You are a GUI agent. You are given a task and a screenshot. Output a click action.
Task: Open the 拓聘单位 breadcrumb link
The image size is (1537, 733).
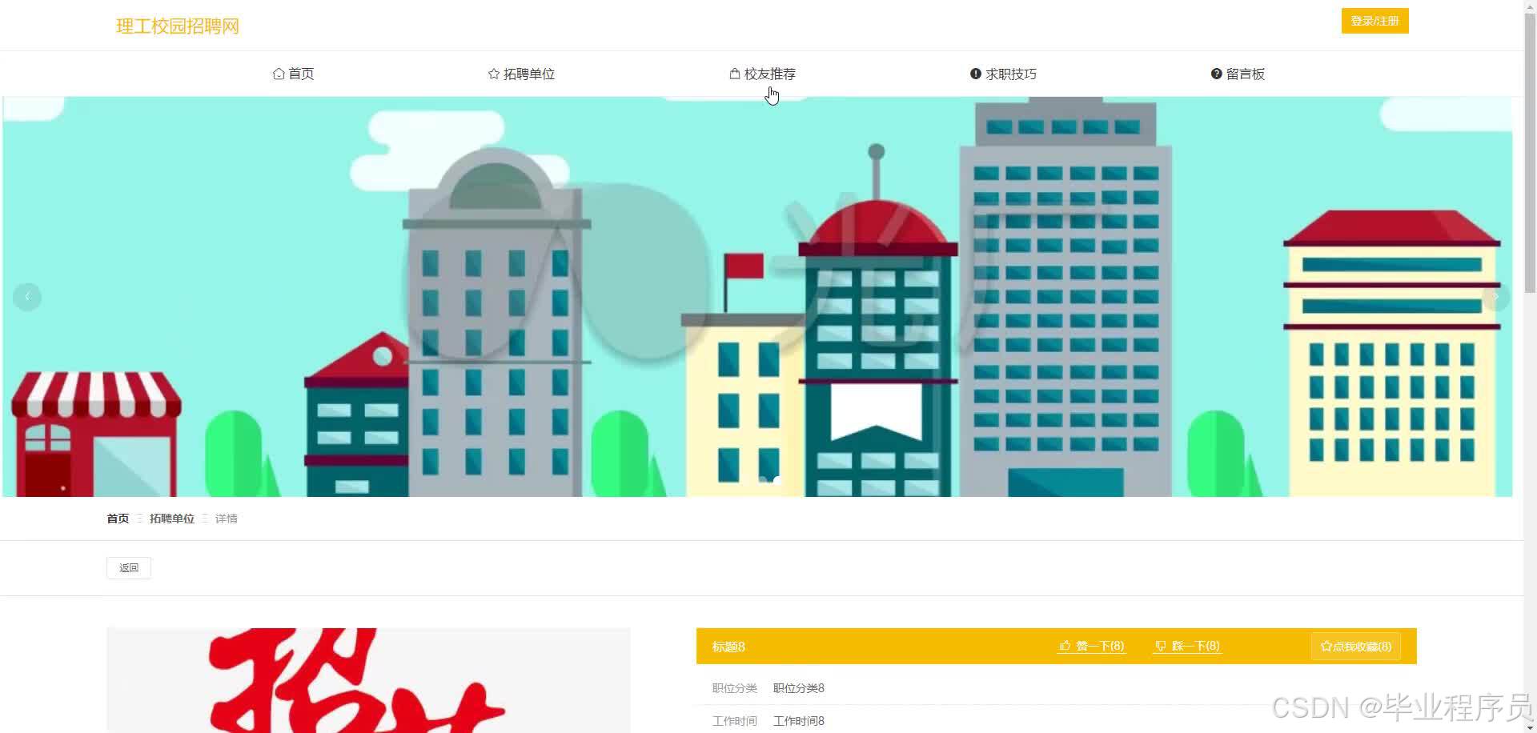171,518
